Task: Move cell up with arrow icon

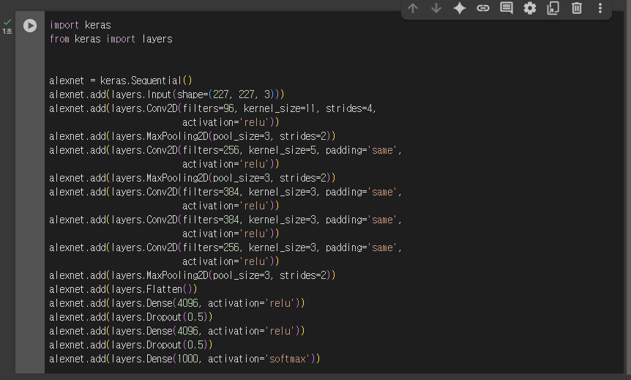Action: coord(413,8)
